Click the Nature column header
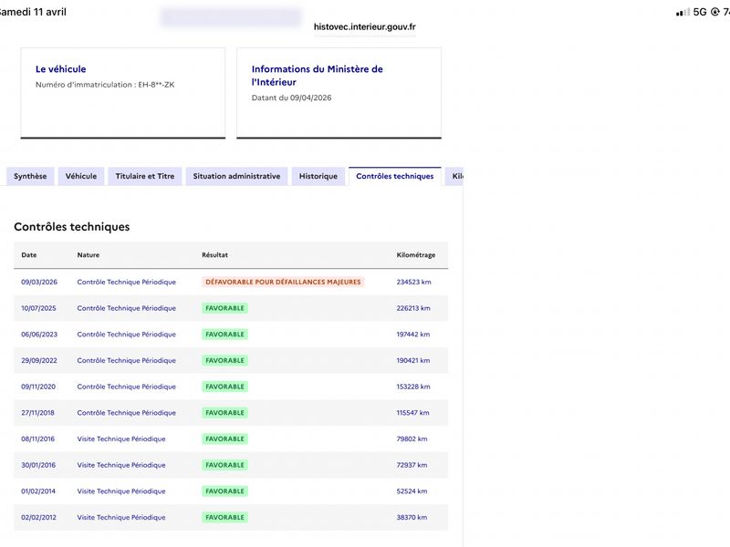Screen dimensions: 730x547 tap(88, 255)
